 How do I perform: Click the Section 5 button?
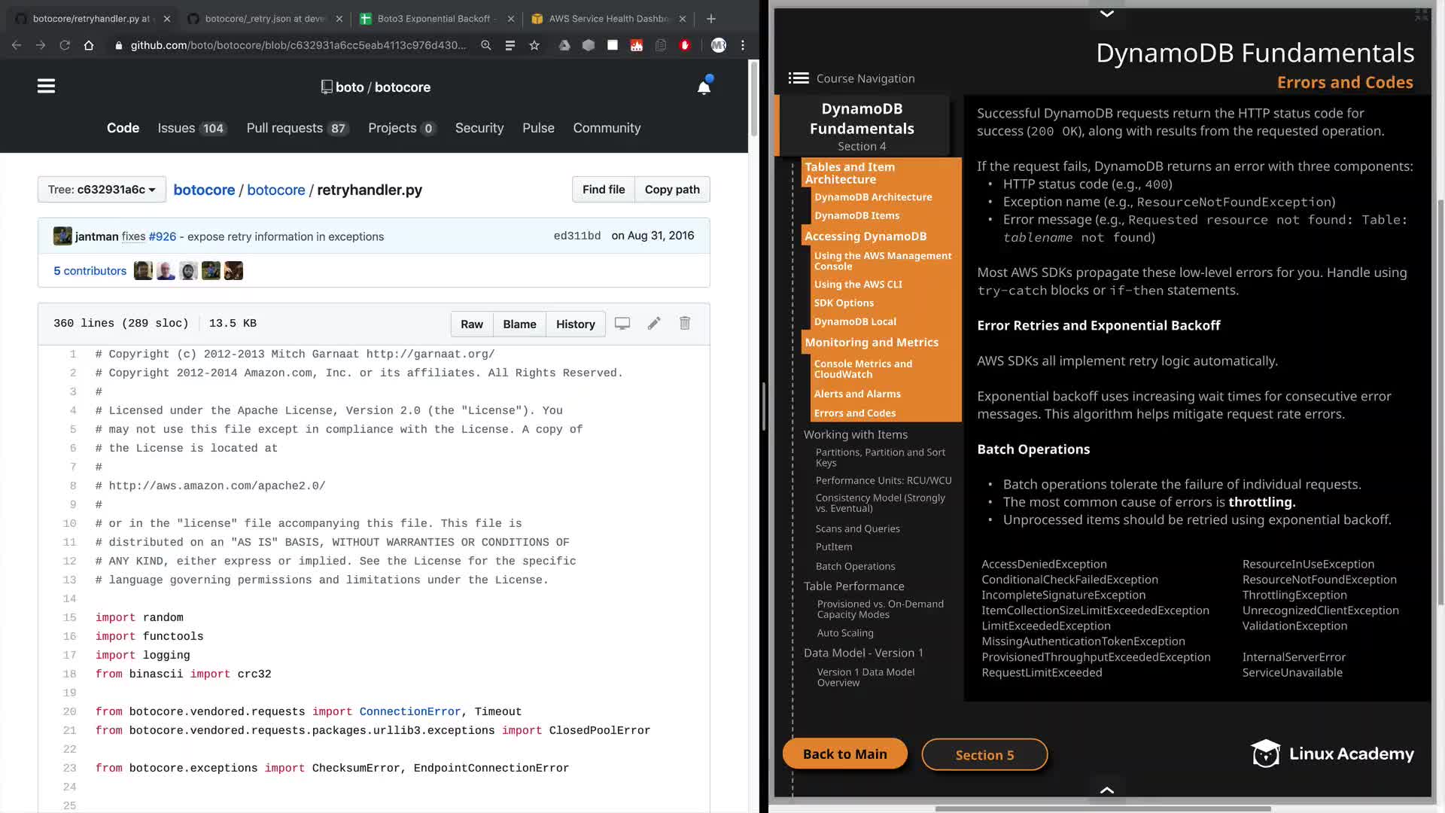point(984,755)
